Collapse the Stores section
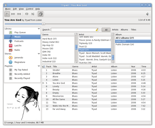This screenshot has width=155, height=128. 39,54
